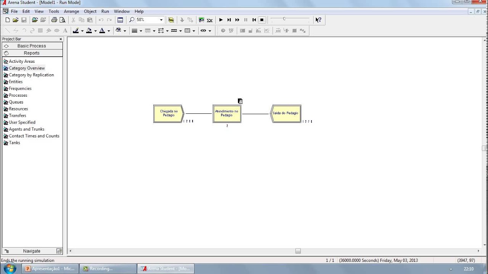Open the Reports panel header

[32, 53]
